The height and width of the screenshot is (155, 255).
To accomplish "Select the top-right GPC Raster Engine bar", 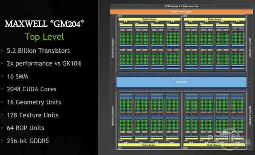I will [215, 19].
